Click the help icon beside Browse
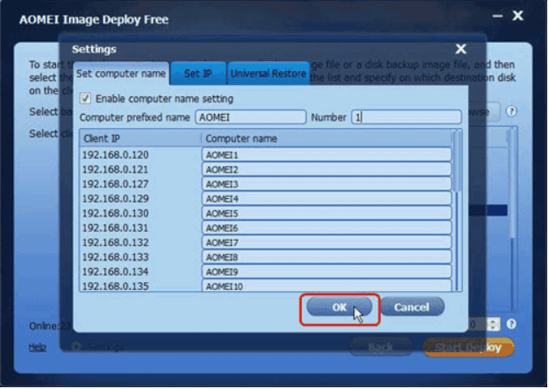 click(511, 111)
